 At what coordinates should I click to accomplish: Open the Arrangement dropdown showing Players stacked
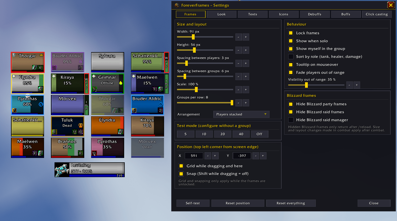tap(241, 114)
